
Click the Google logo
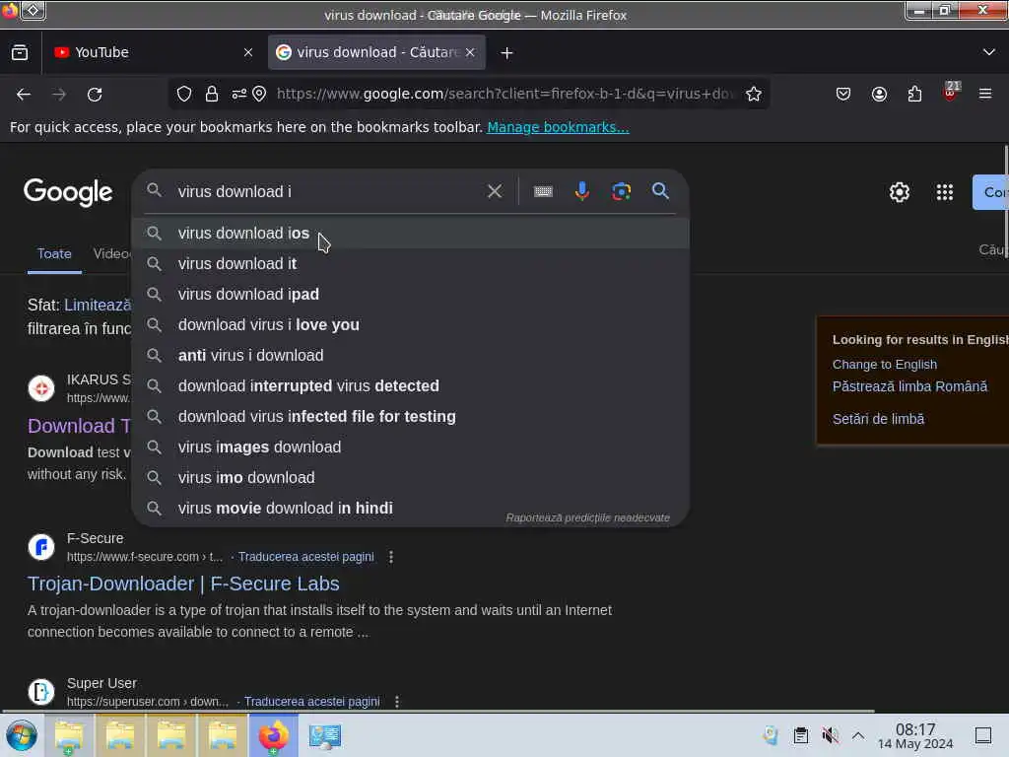click(68, 192)
